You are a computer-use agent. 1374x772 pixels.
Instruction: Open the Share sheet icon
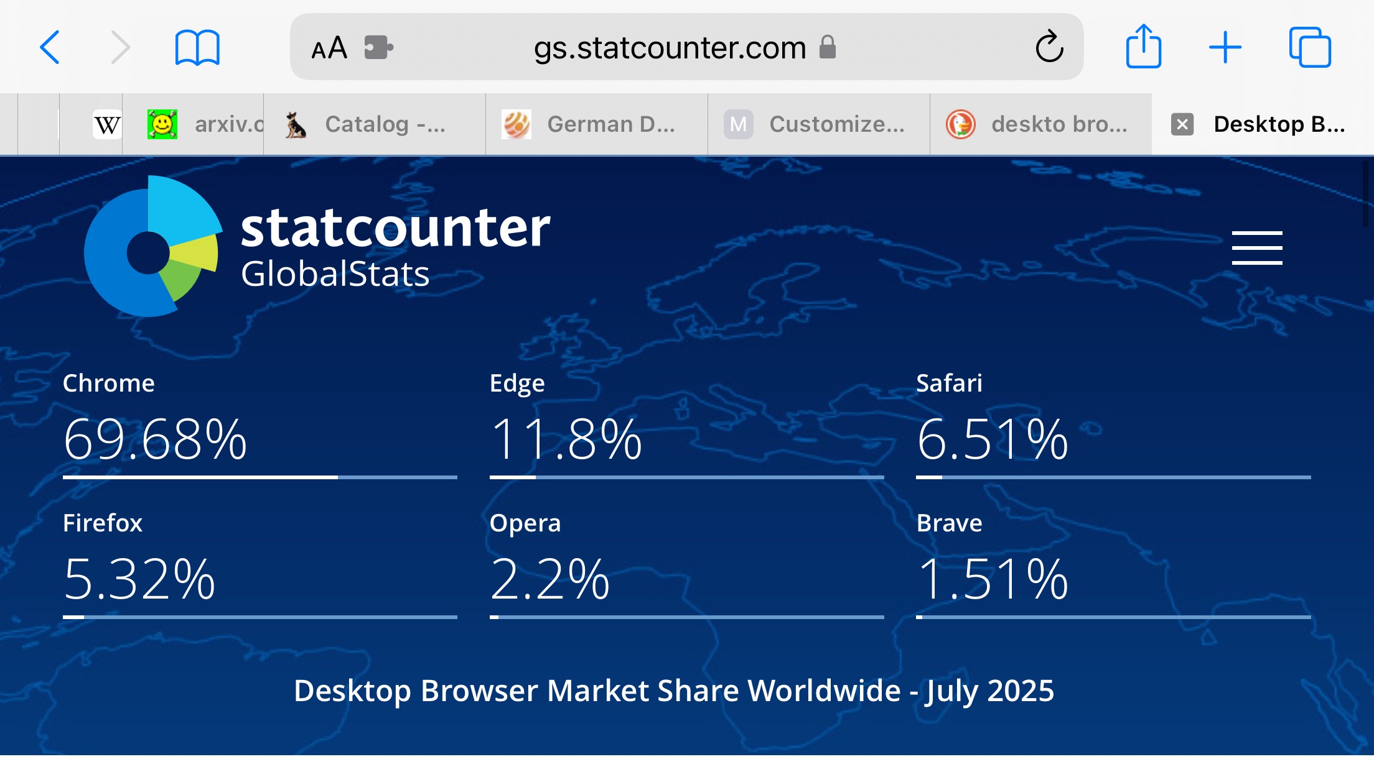tap(1144, 45)
